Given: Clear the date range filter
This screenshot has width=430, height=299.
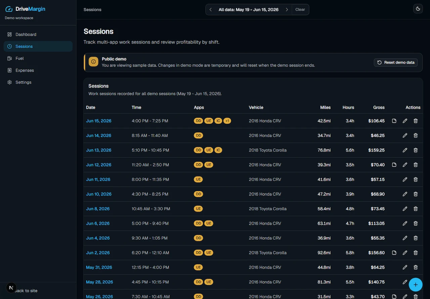Looking at the screenshot, I should [x=300, y=9].
